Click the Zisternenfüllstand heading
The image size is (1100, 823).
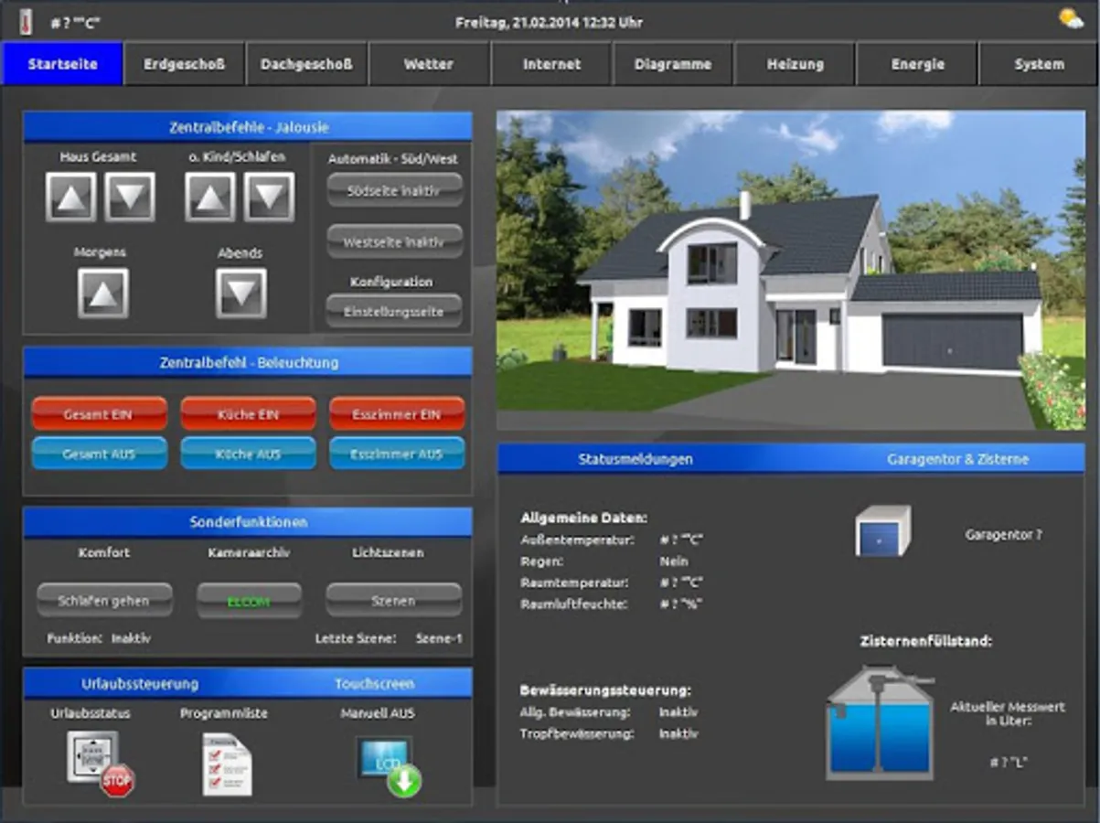pyautogui.click(x=925, y=641)
